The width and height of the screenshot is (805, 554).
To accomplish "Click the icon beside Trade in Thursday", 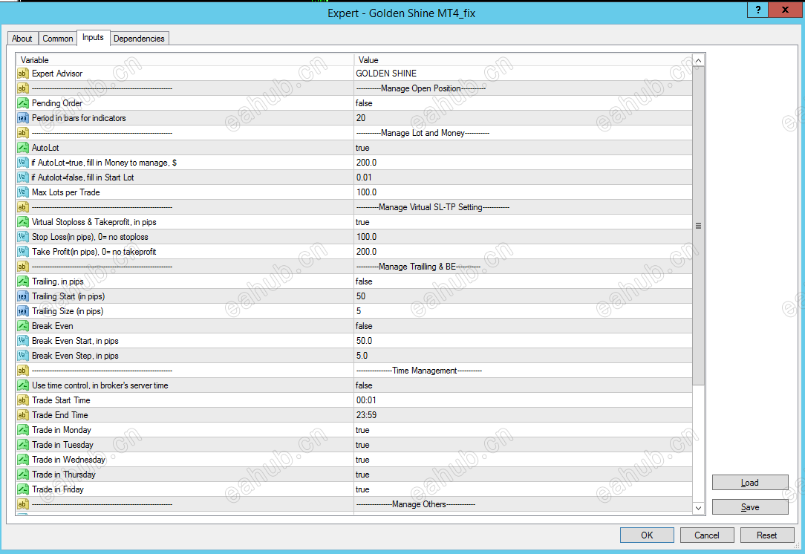I will pos(22,475).
